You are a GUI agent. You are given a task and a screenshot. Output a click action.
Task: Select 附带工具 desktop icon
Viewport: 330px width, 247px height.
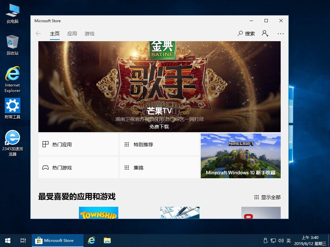pyautogui.click(x=13, y=109)
